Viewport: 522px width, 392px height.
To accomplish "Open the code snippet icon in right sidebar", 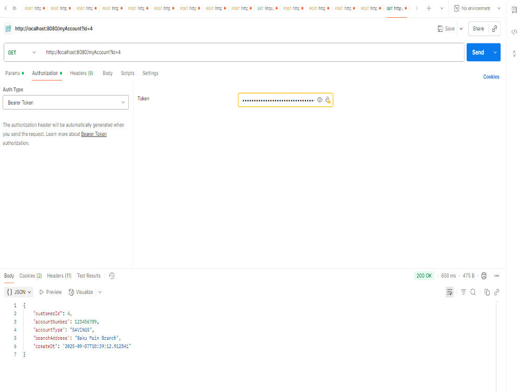I will [x=514, y=32].
